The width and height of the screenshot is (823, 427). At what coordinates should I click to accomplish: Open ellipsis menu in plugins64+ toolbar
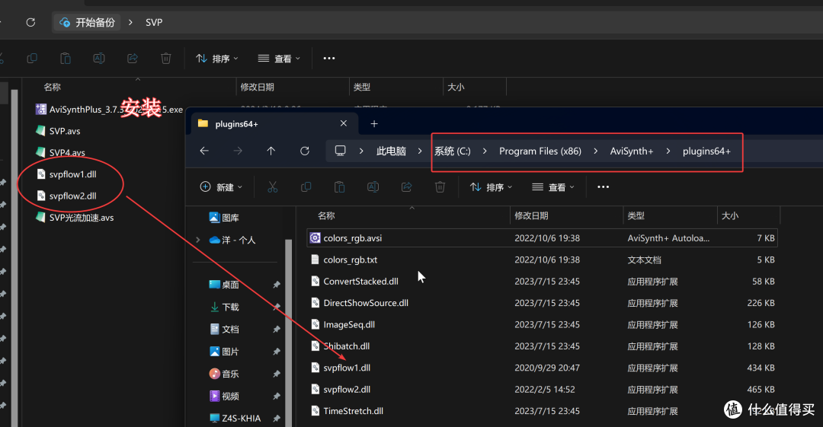(603, 186)
